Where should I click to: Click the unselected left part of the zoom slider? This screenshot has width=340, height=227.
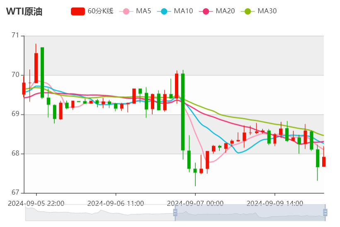[100, 212]
